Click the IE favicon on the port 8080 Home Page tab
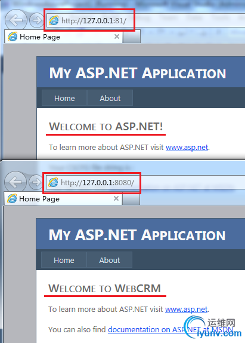Viewport: 245px width, 343px height. [12, 198]
